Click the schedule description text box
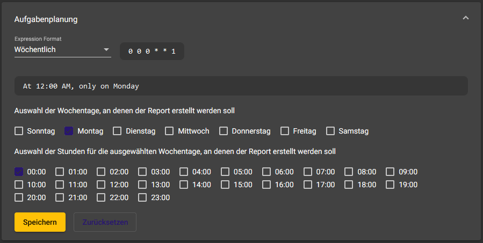The height and width of the screenshot is (243, 483). (241, 86)
